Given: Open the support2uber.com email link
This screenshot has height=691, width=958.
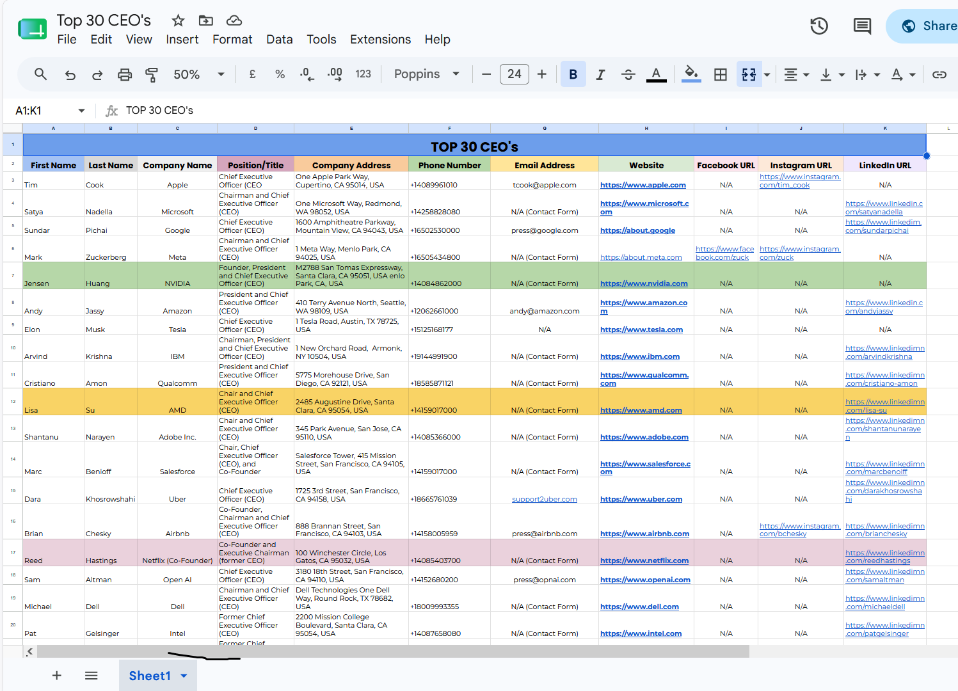Looking at the screenshot, I should pos(545,499).
